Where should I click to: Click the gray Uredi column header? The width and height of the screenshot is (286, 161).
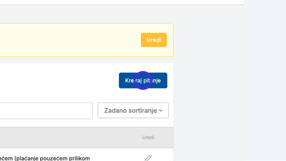(148, 138)
